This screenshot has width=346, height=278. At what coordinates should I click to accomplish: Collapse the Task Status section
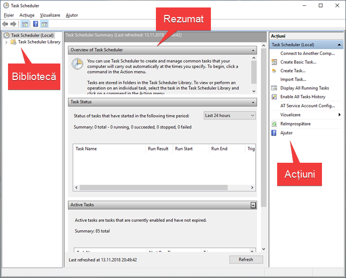[x=253, y=102]
